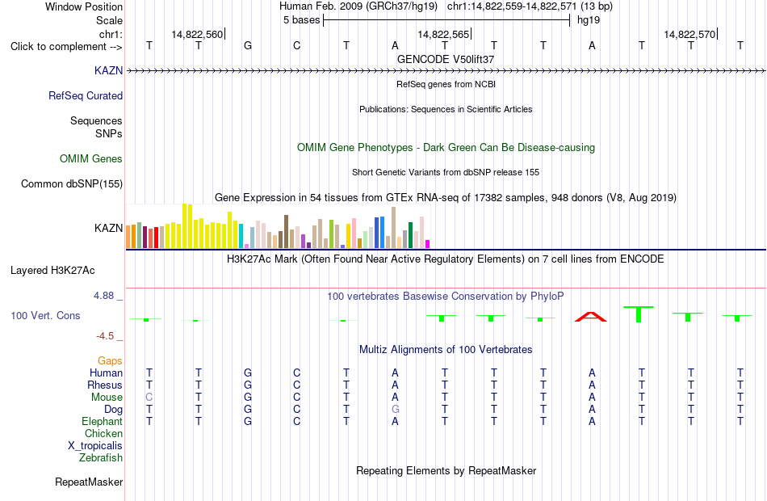Image resolution: width=767 pixels, height=501 pixels.
Task: Click the magenta last bar in GTEx chart
Action: (x=428, y=244)
